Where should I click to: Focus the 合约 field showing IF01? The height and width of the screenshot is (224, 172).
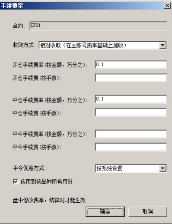coord(99,26)
